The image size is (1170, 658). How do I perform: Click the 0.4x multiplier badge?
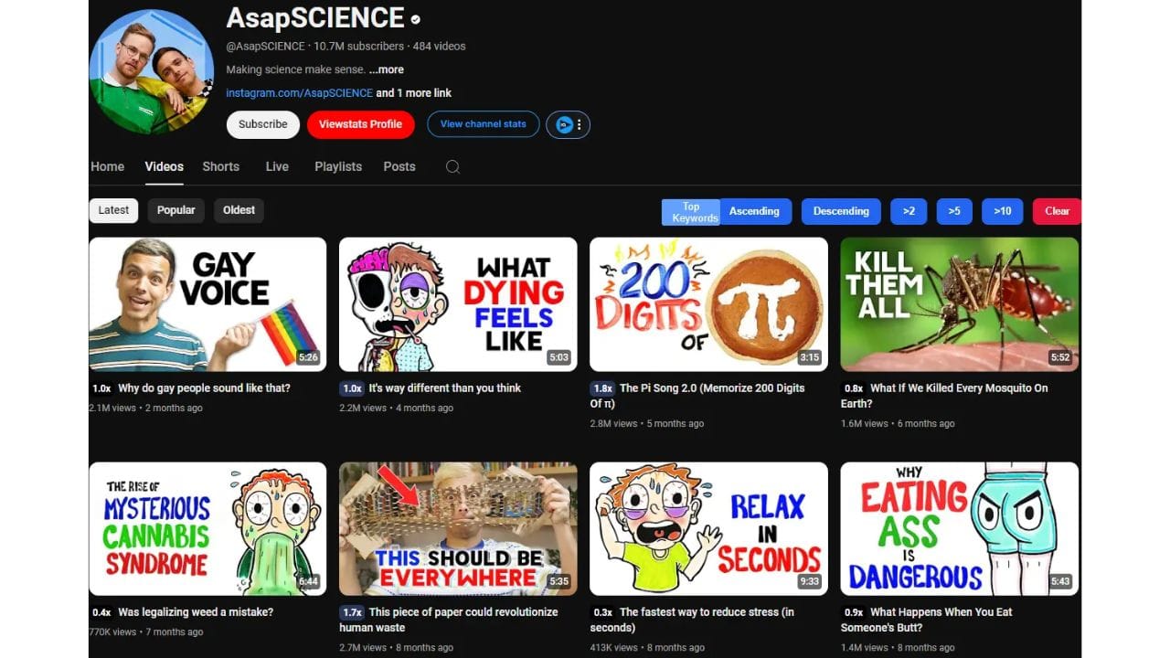tap(101, 612)
